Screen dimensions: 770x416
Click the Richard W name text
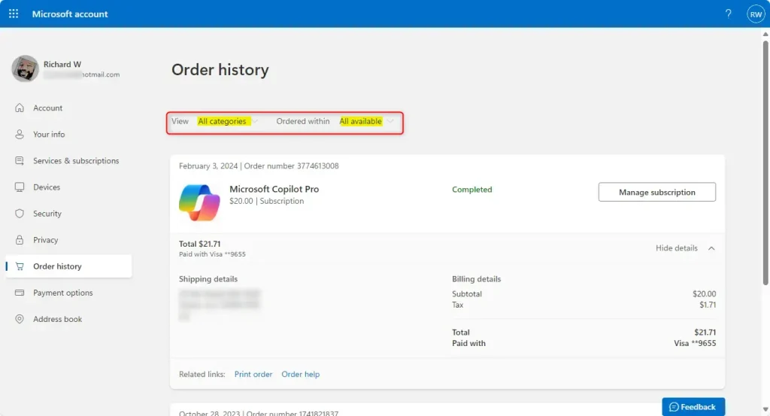(x=62, y=65)
